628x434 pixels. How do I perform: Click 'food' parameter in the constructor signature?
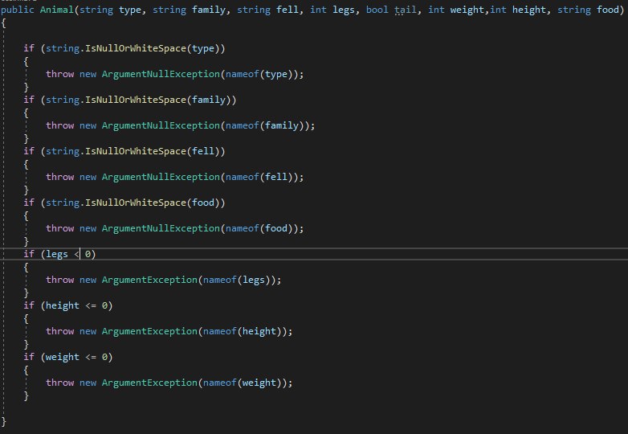(x=608, y=10)
